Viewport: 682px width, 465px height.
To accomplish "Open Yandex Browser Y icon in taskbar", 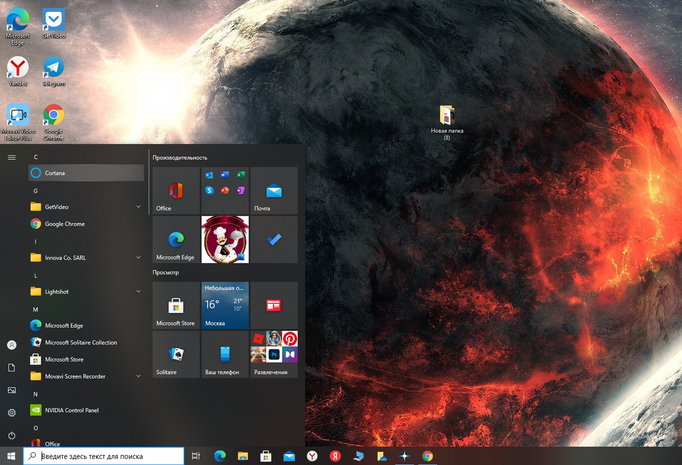I will [x=312, y=456].
